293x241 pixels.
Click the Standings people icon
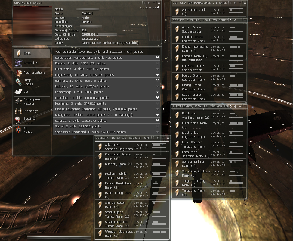coord(18,111)
